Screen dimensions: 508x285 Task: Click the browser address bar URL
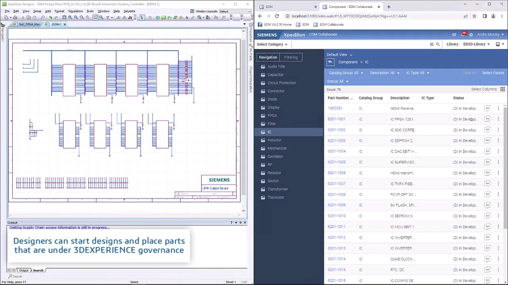[349, 16]
